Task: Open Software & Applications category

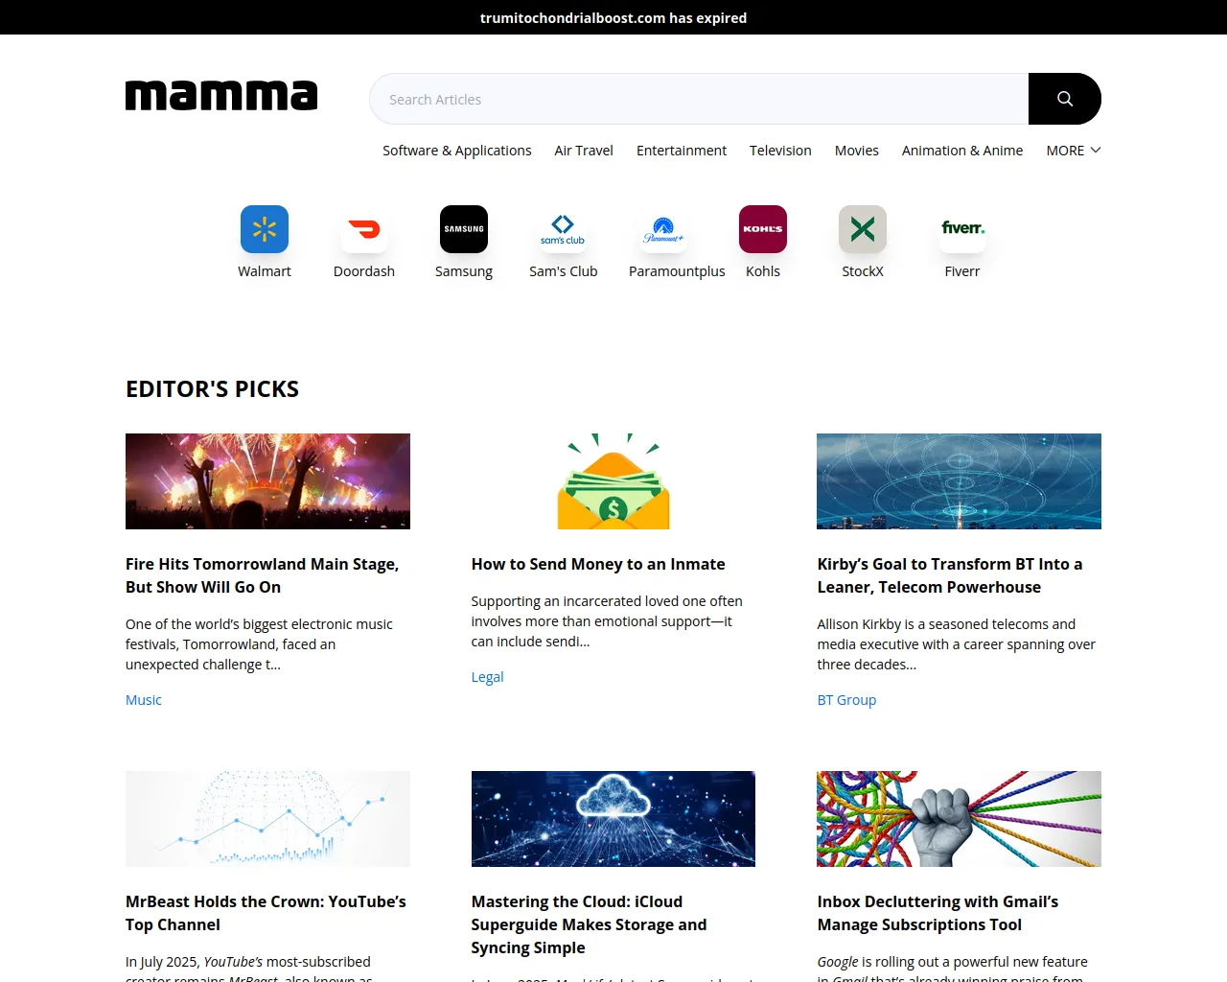Action: coord(456,151)
